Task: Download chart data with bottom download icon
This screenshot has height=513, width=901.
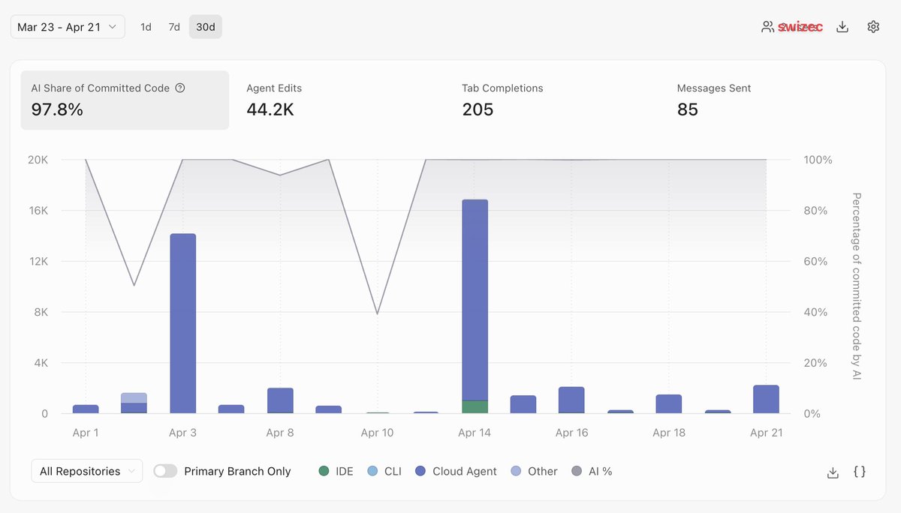Action: (833, 472)
